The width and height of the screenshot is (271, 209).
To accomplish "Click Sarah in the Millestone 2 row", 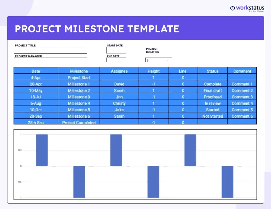I will [x=119, y=90].
